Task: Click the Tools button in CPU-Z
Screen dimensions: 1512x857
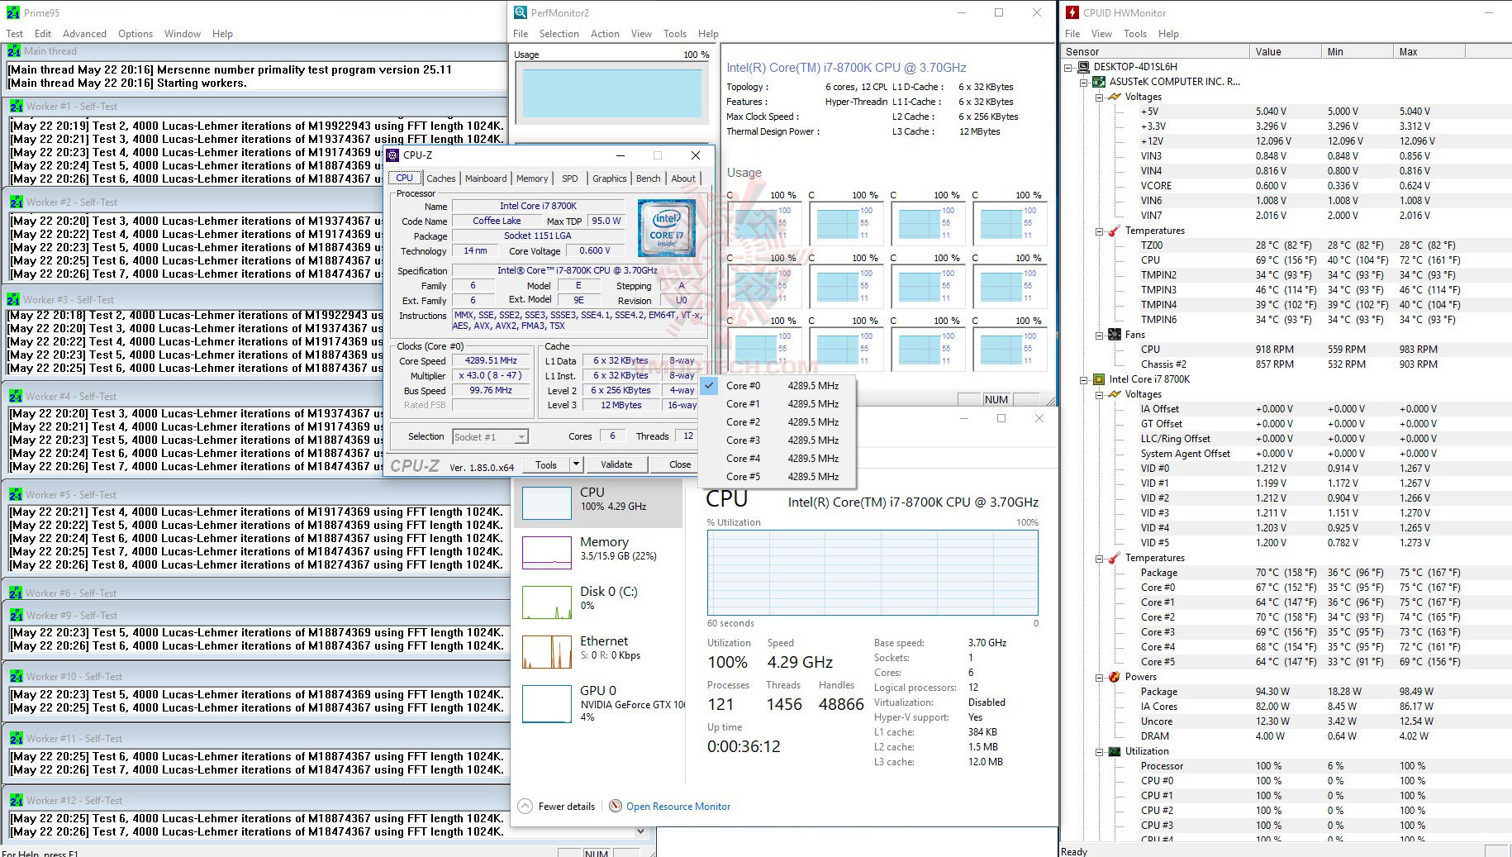Action: (x=546, y=464)
